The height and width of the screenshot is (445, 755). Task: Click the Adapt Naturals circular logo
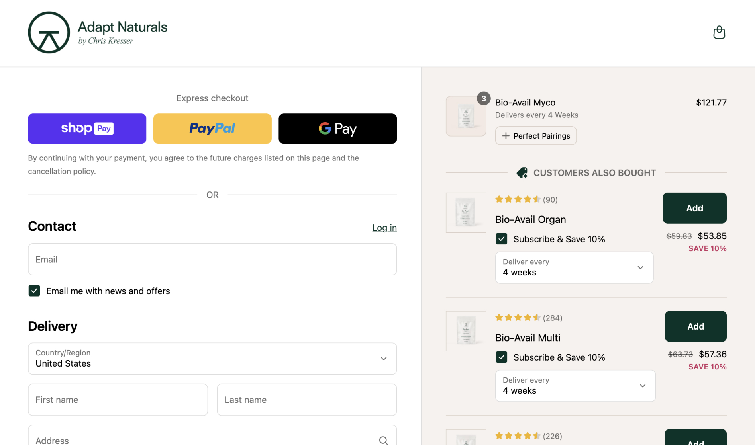49,32
